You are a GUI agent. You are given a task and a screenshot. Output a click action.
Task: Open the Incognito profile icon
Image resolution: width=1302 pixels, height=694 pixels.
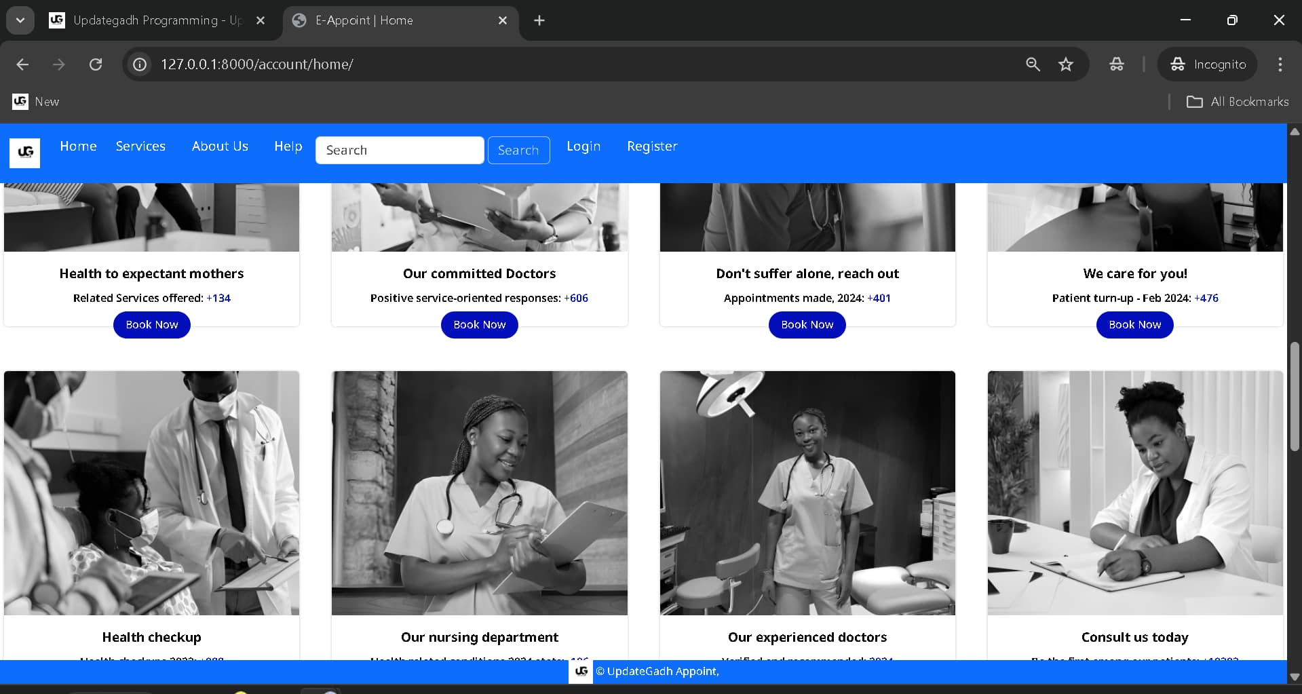pos(1208,64)
